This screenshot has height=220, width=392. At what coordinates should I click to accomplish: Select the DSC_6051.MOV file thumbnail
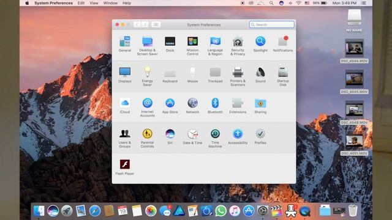(354, 141)
